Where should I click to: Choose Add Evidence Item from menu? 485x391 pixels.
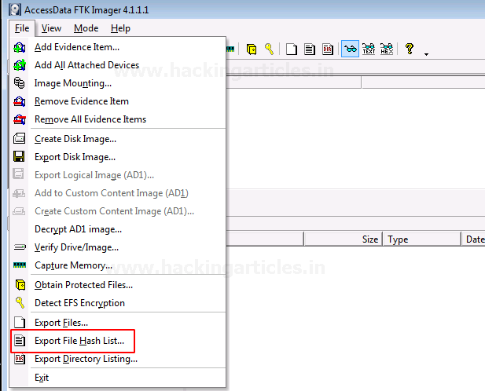point(118,47)
